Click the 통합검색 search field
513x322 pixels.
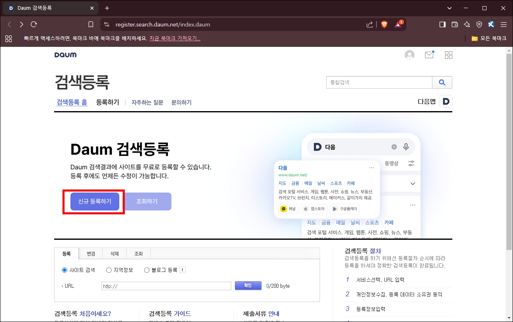(x=379, y=82)
